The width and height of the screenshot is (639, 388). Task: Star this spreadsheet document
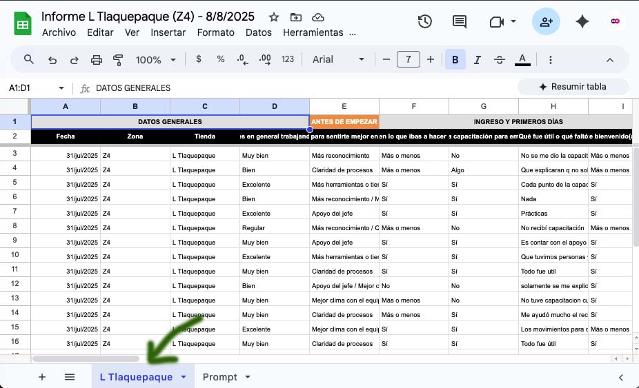coord(274,17)
